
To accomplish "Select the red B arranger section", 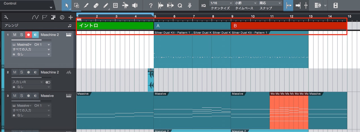I will pyautogui.click(x=289, y=25).
